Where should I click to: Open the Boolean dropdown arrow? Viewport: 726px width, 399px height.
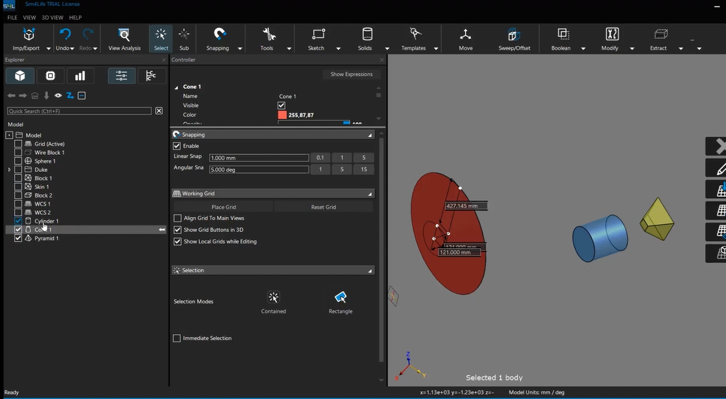(583, 49)
